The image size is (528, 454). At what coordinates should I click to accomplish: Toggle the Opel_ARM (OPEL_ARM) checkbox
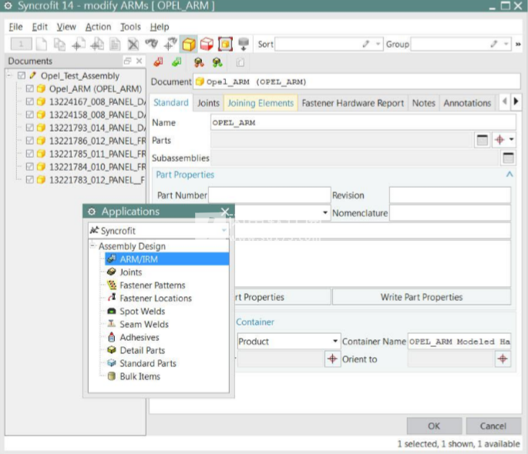pyautogui.click(x=29, y=88)
